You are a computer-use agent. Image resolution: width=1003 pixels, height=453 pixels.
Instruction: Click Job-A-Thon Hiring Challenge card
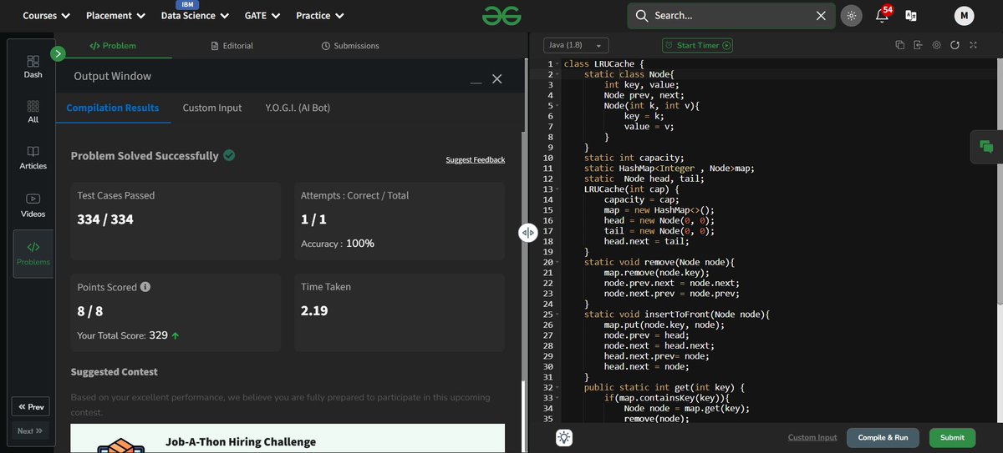(x=288, y=439)
